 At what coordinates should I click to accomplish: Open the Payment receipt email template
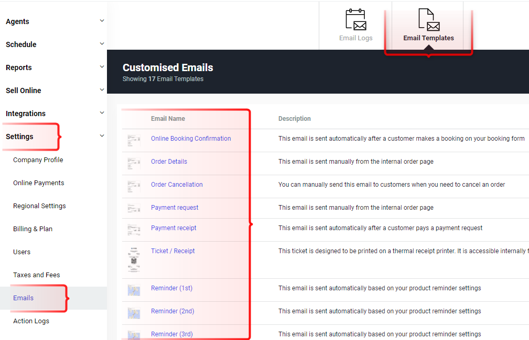174,228
